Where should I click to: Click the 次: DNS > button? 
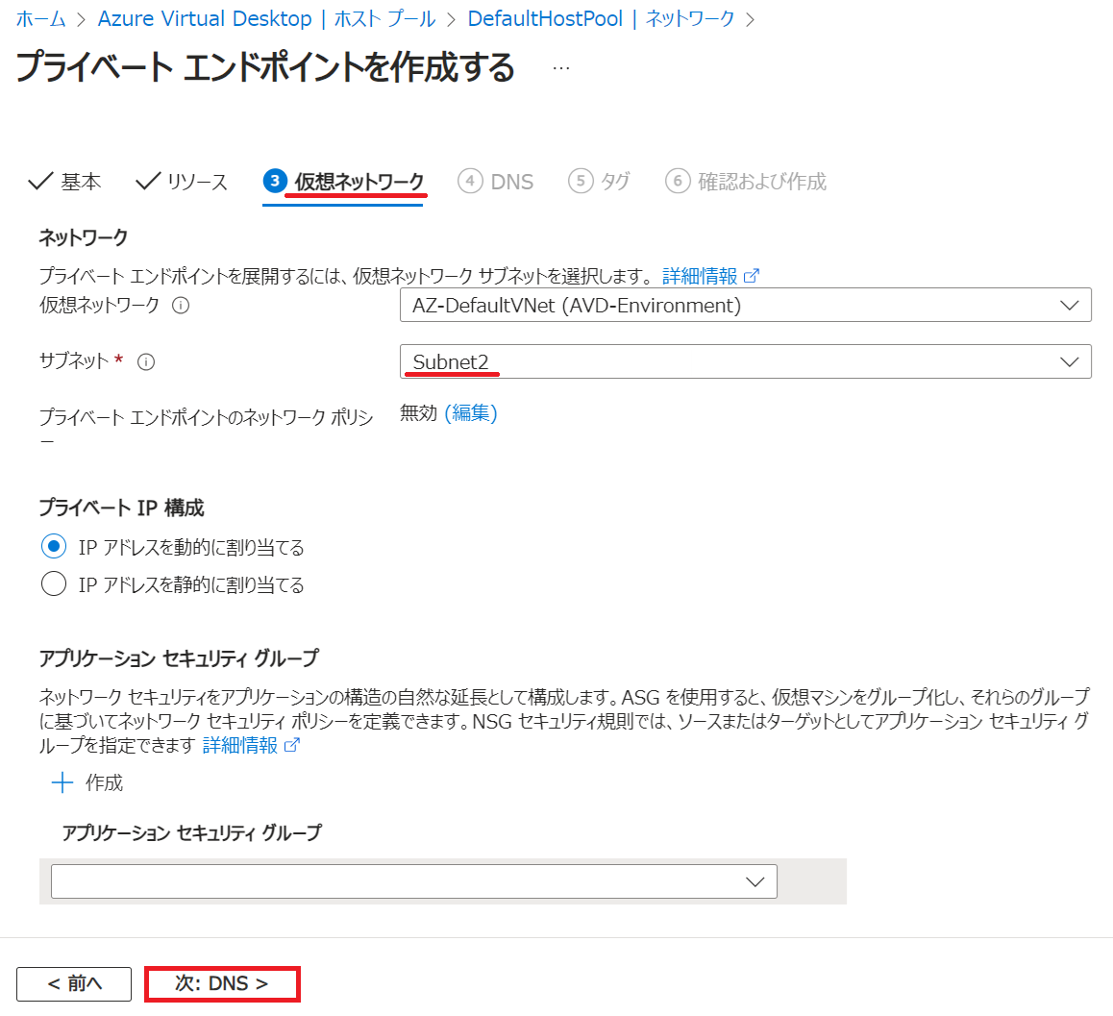click(x=222, y=984)
